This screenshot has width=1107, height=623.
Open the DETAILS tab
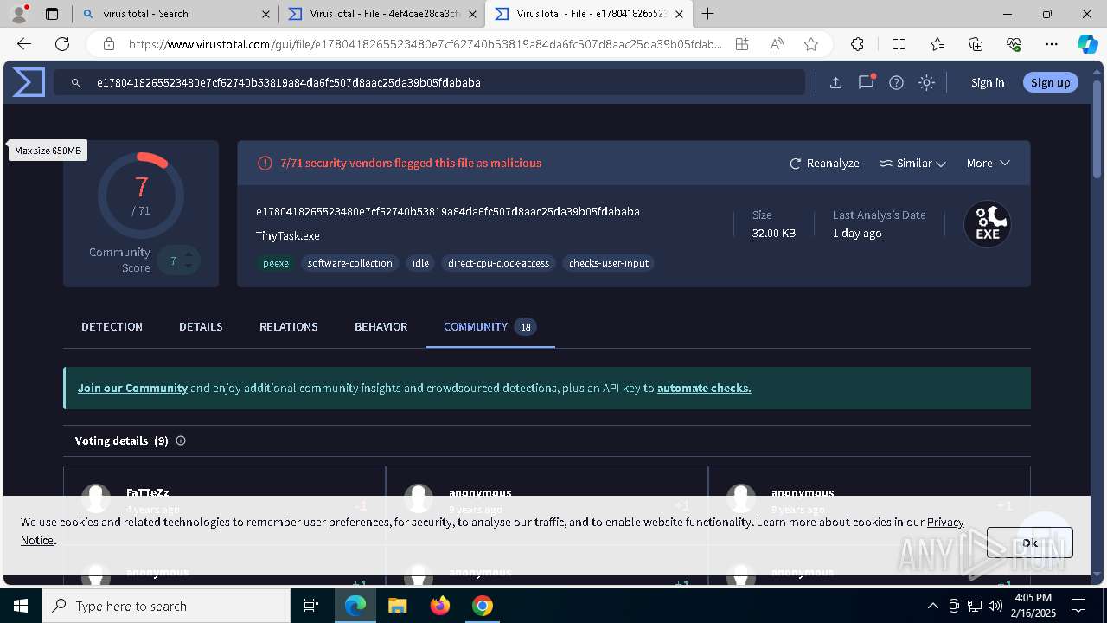(201, 326)
